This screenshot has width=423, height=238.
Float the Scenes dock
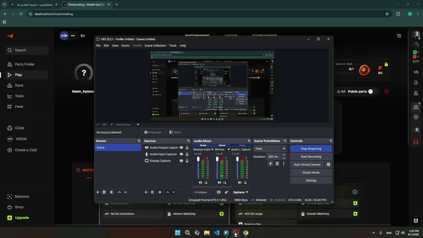[x=139, y=141]
